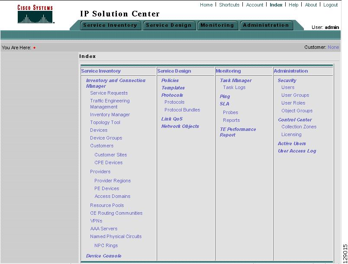
Task: Open NPC Rings link
Action: [106, 245]
